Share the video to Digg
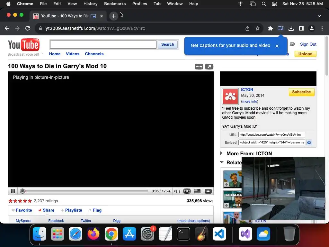The image size is (329, 247). (117, 221)
